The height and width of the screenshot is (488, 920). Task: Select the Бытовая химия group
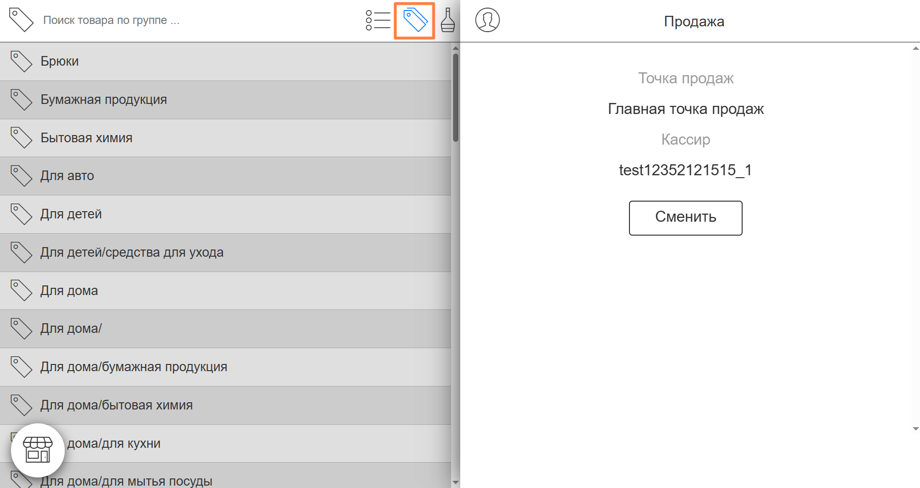coord(225,138)
